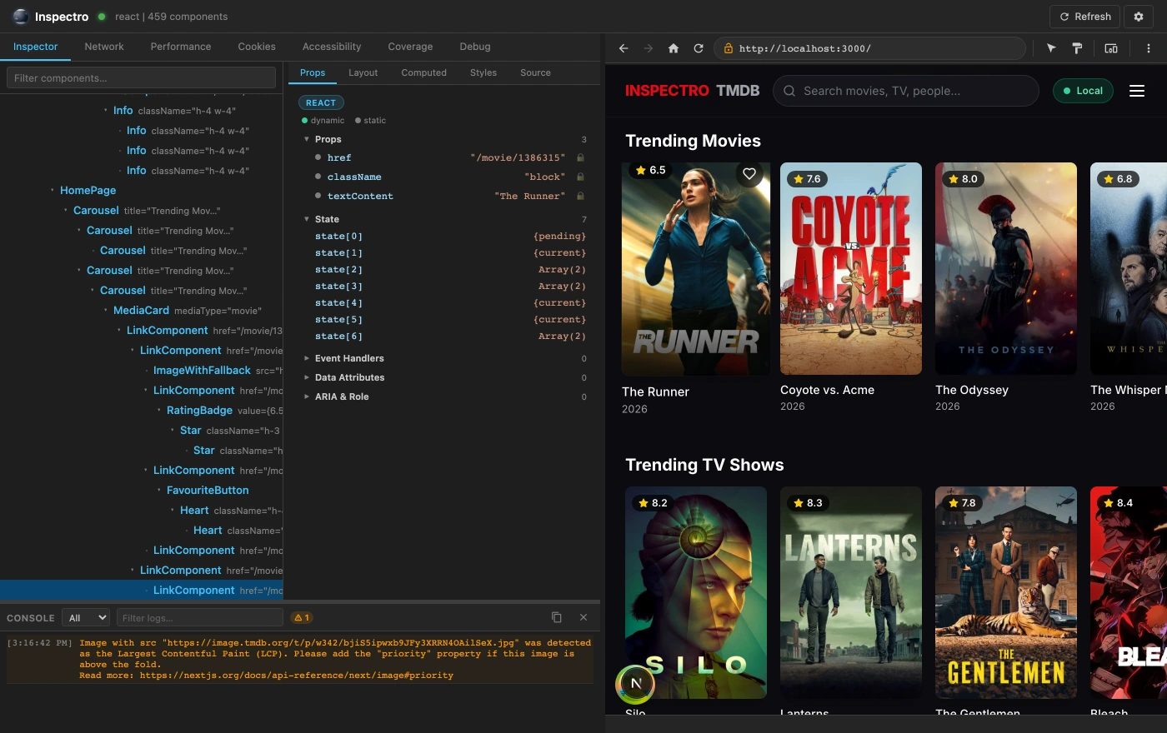
Task: Collapse the MediaCard tree node
Action: coord(106,311)
